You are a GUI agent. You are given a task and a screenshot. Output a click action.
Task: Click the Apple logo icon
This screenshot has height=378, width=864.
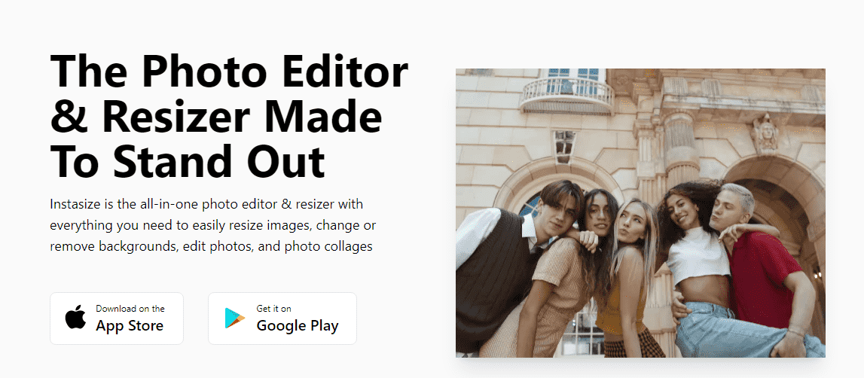75,319
